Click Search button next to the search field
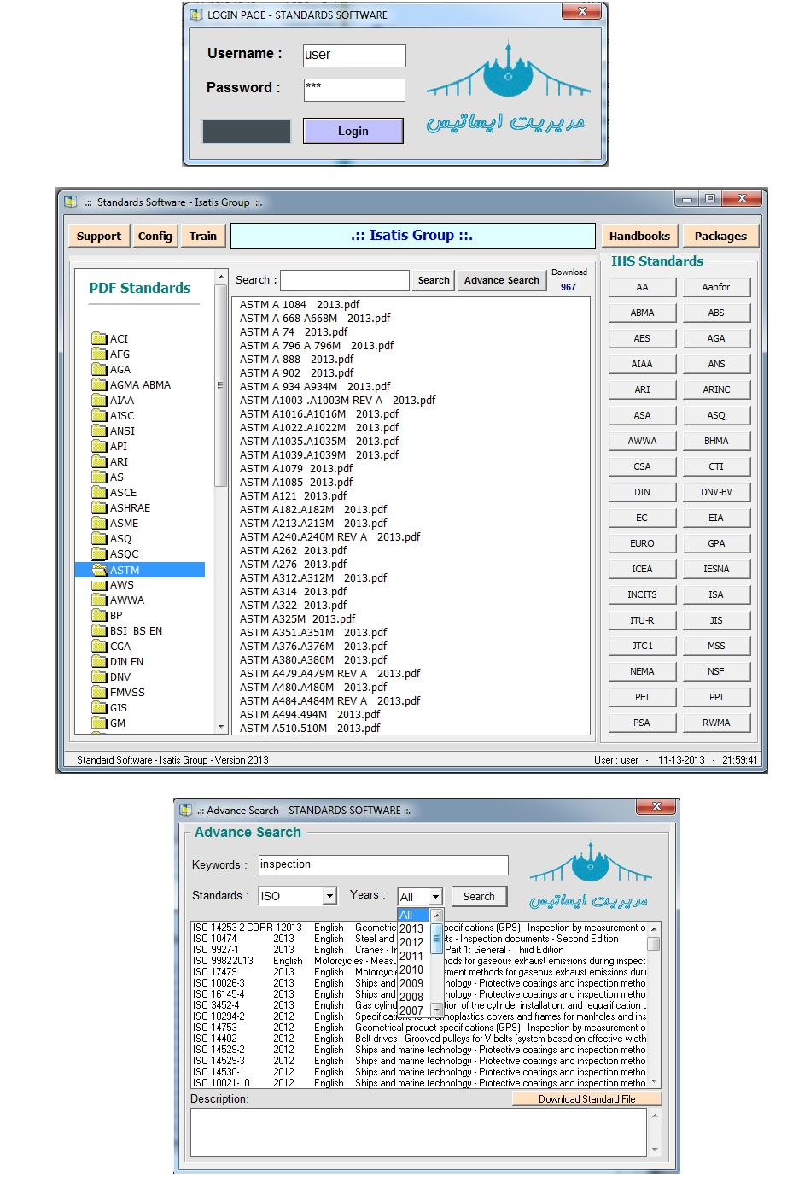This screenshot has width=793, height=1177. click(x=434, y=280)
